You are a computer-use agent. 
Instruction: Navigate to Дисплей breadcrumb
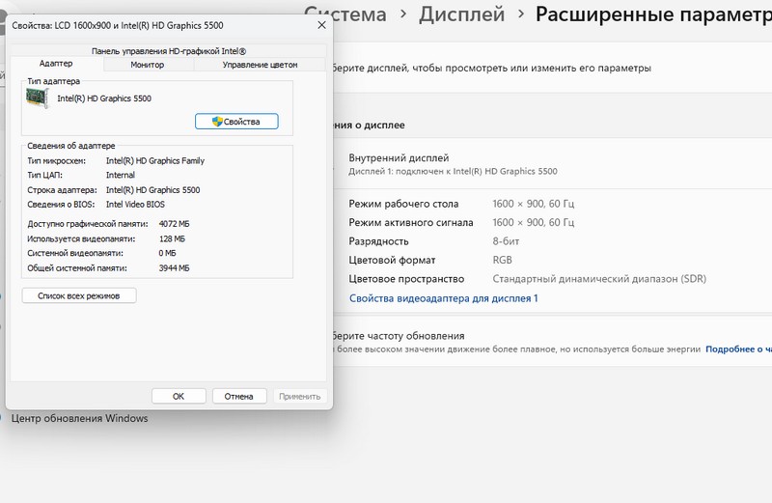(461, 14)
